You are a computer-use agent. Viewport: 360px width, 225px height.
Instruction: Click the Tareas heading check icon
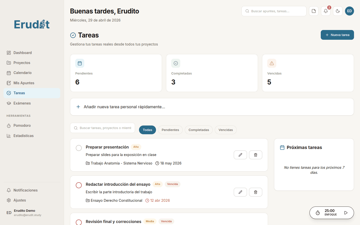pos(73,35)
